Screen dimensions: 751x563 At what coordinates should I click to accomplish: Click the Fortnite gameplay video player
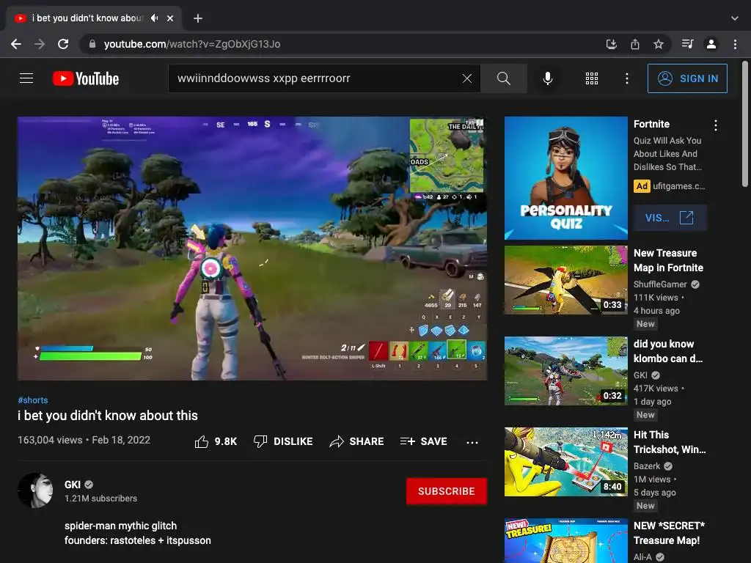tap(252, 249)
